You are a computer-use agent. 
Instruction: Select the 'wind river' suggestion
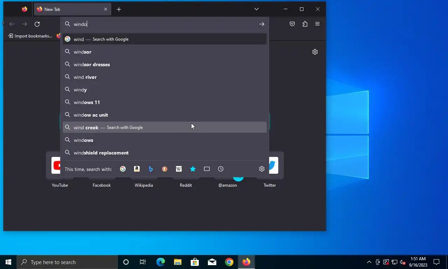click(164, 77)
